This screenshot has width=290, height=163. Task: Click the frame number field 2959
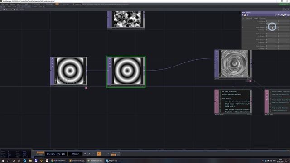[75, 154]
